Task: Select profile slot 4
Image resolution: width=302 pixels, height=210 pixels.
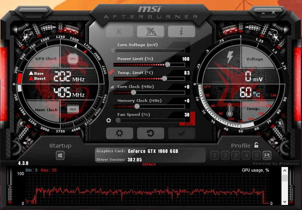Action: pyautogui.click(x=246, y=155)
